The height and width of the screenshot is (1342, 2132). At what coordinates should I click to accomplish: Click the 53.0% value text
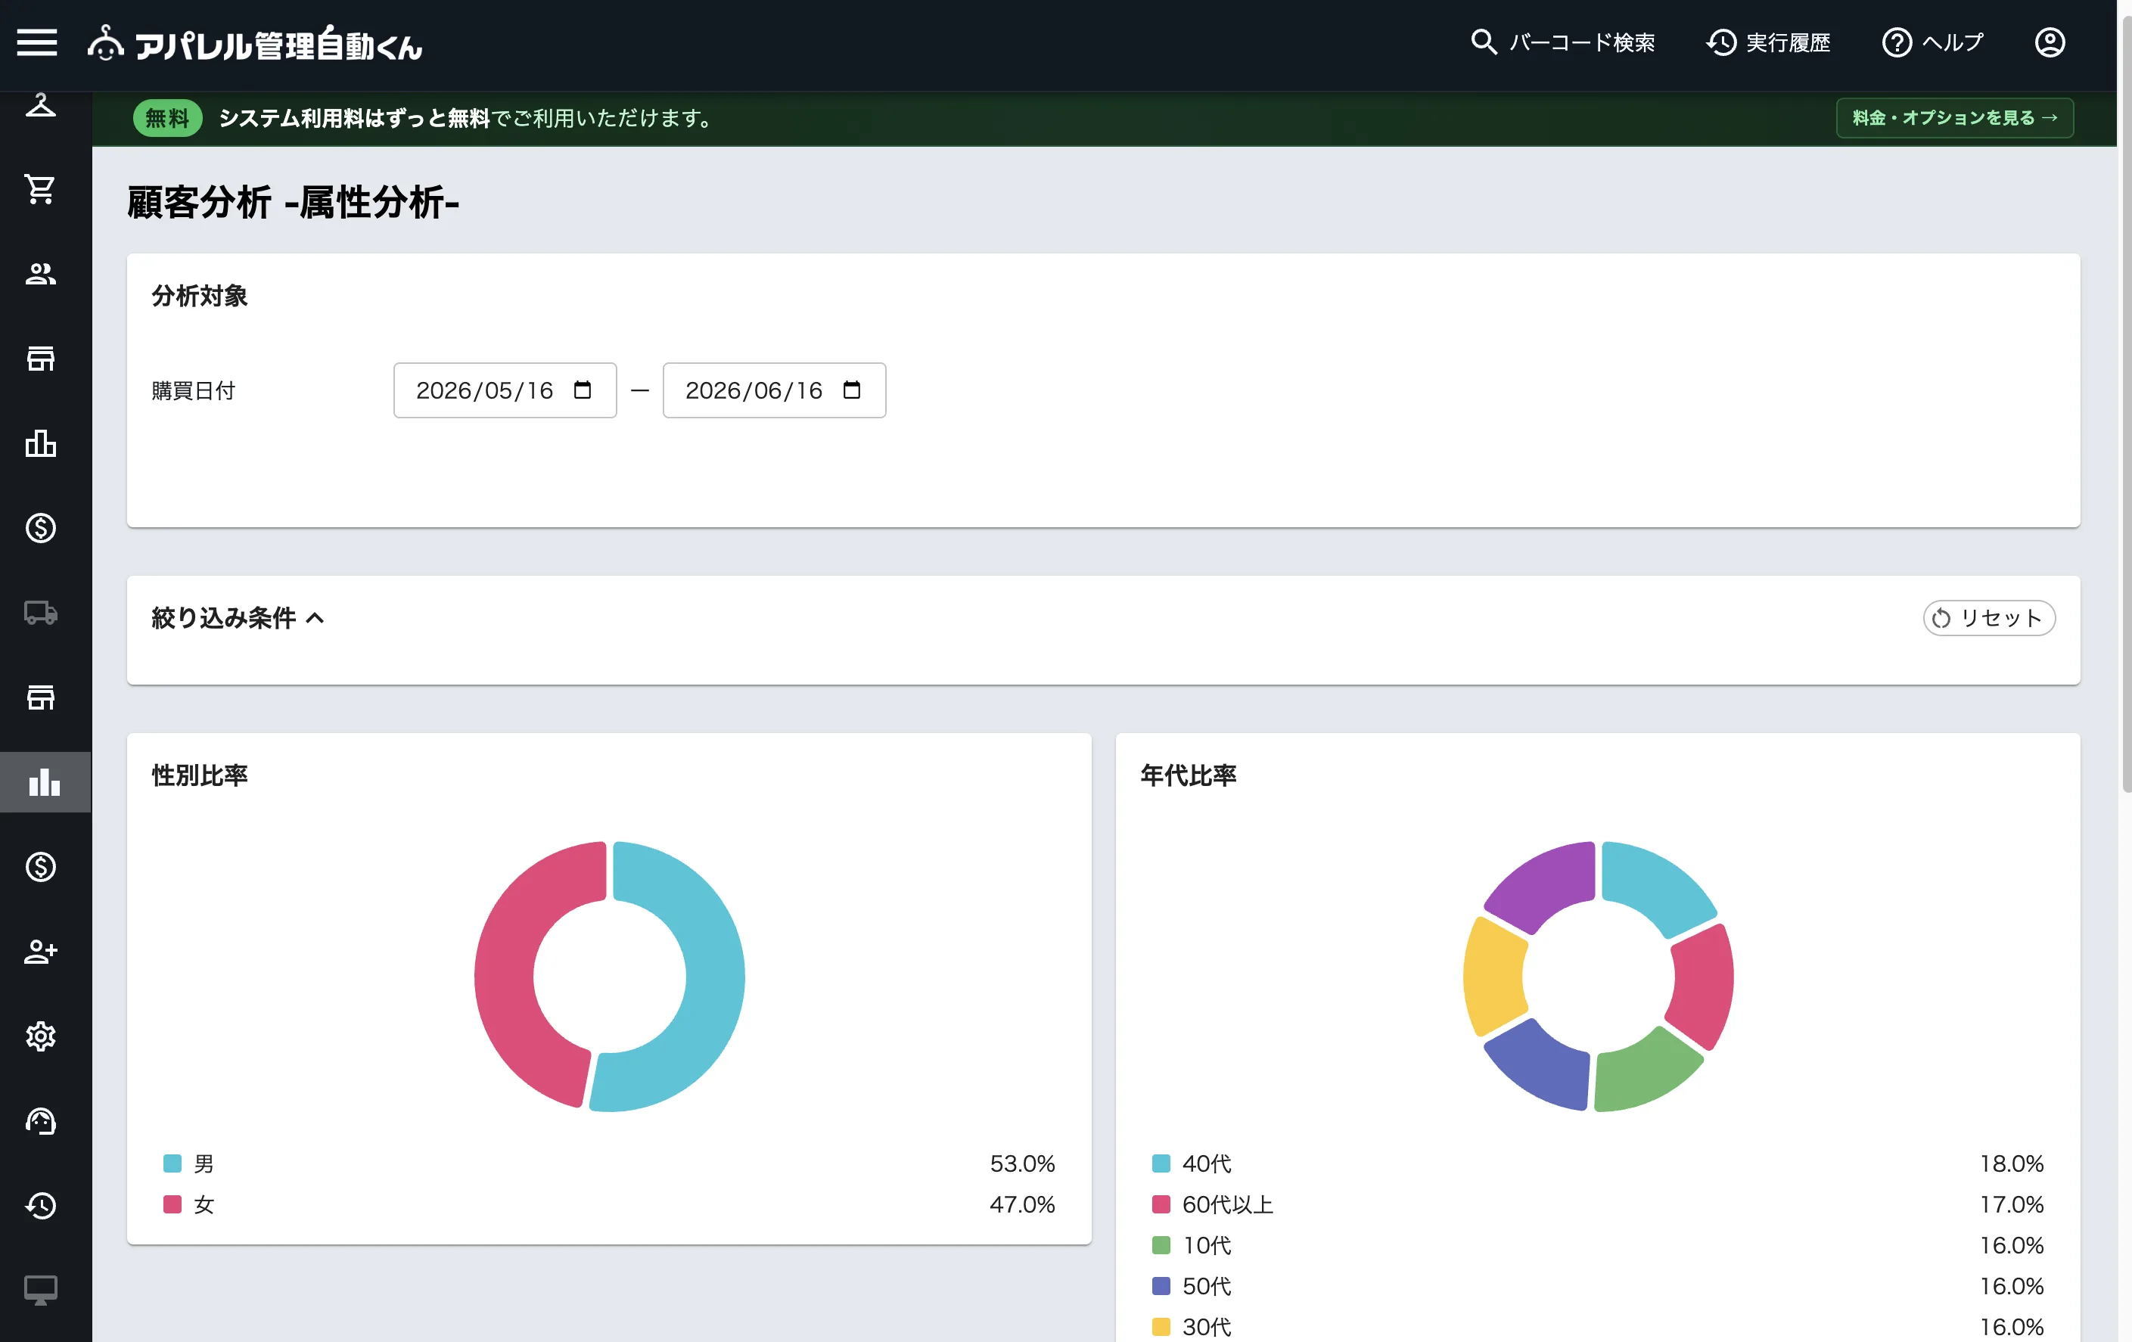(1021, 1163)
